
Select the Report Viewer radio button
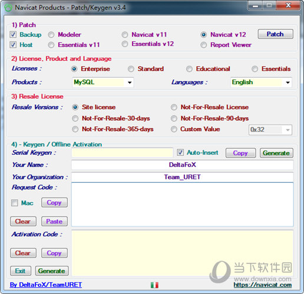204,45
